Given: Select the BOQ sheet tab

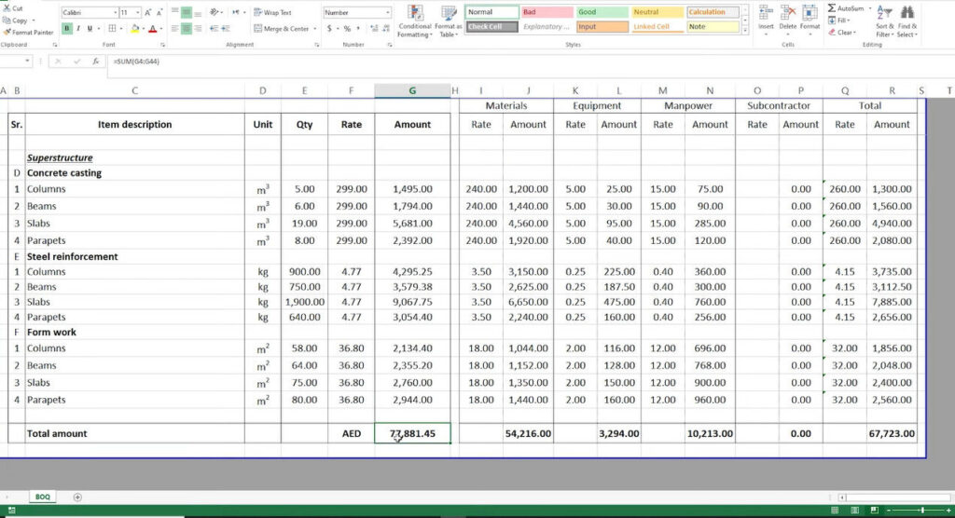Looking at the screenshot, I should pyautogui.click(x=43, y=497).
